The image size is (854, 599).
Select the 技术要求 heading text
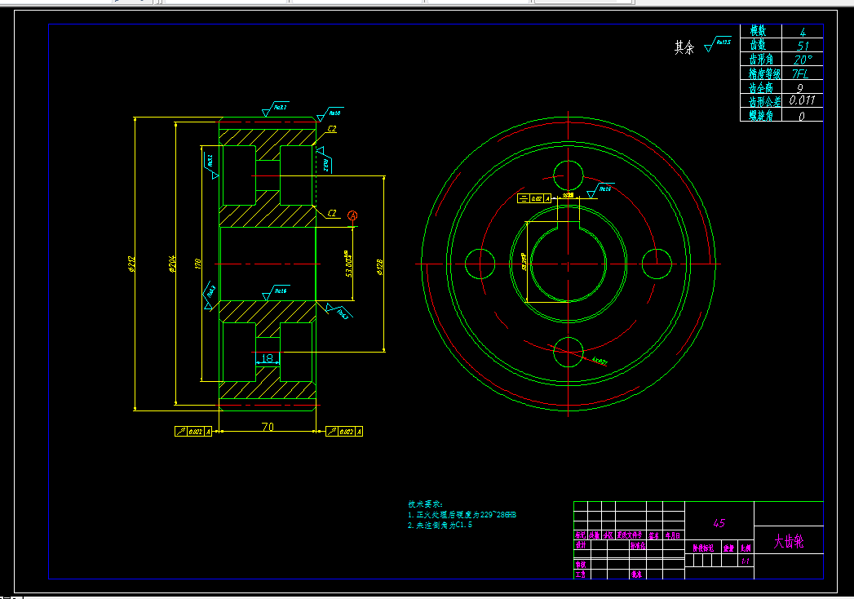425,504
